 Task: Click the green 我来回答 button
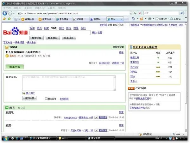[15, 67]
